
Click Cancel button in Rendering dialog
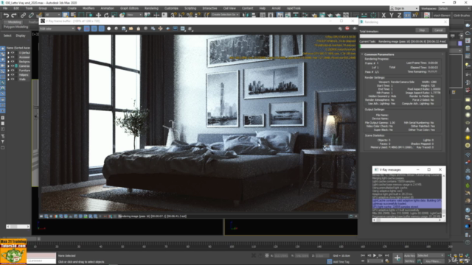438,30
